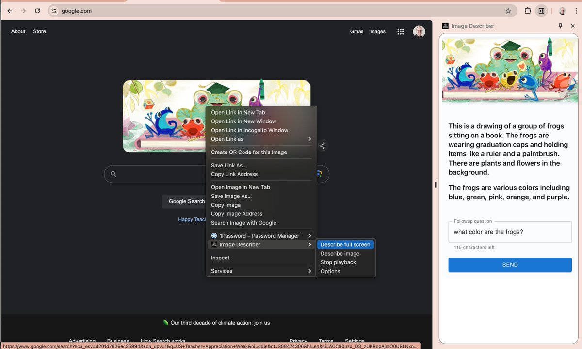Viewport: 582px width, 349px height.
Task: Click the Image Describer icon in context menu
Action: pos(214,244)
